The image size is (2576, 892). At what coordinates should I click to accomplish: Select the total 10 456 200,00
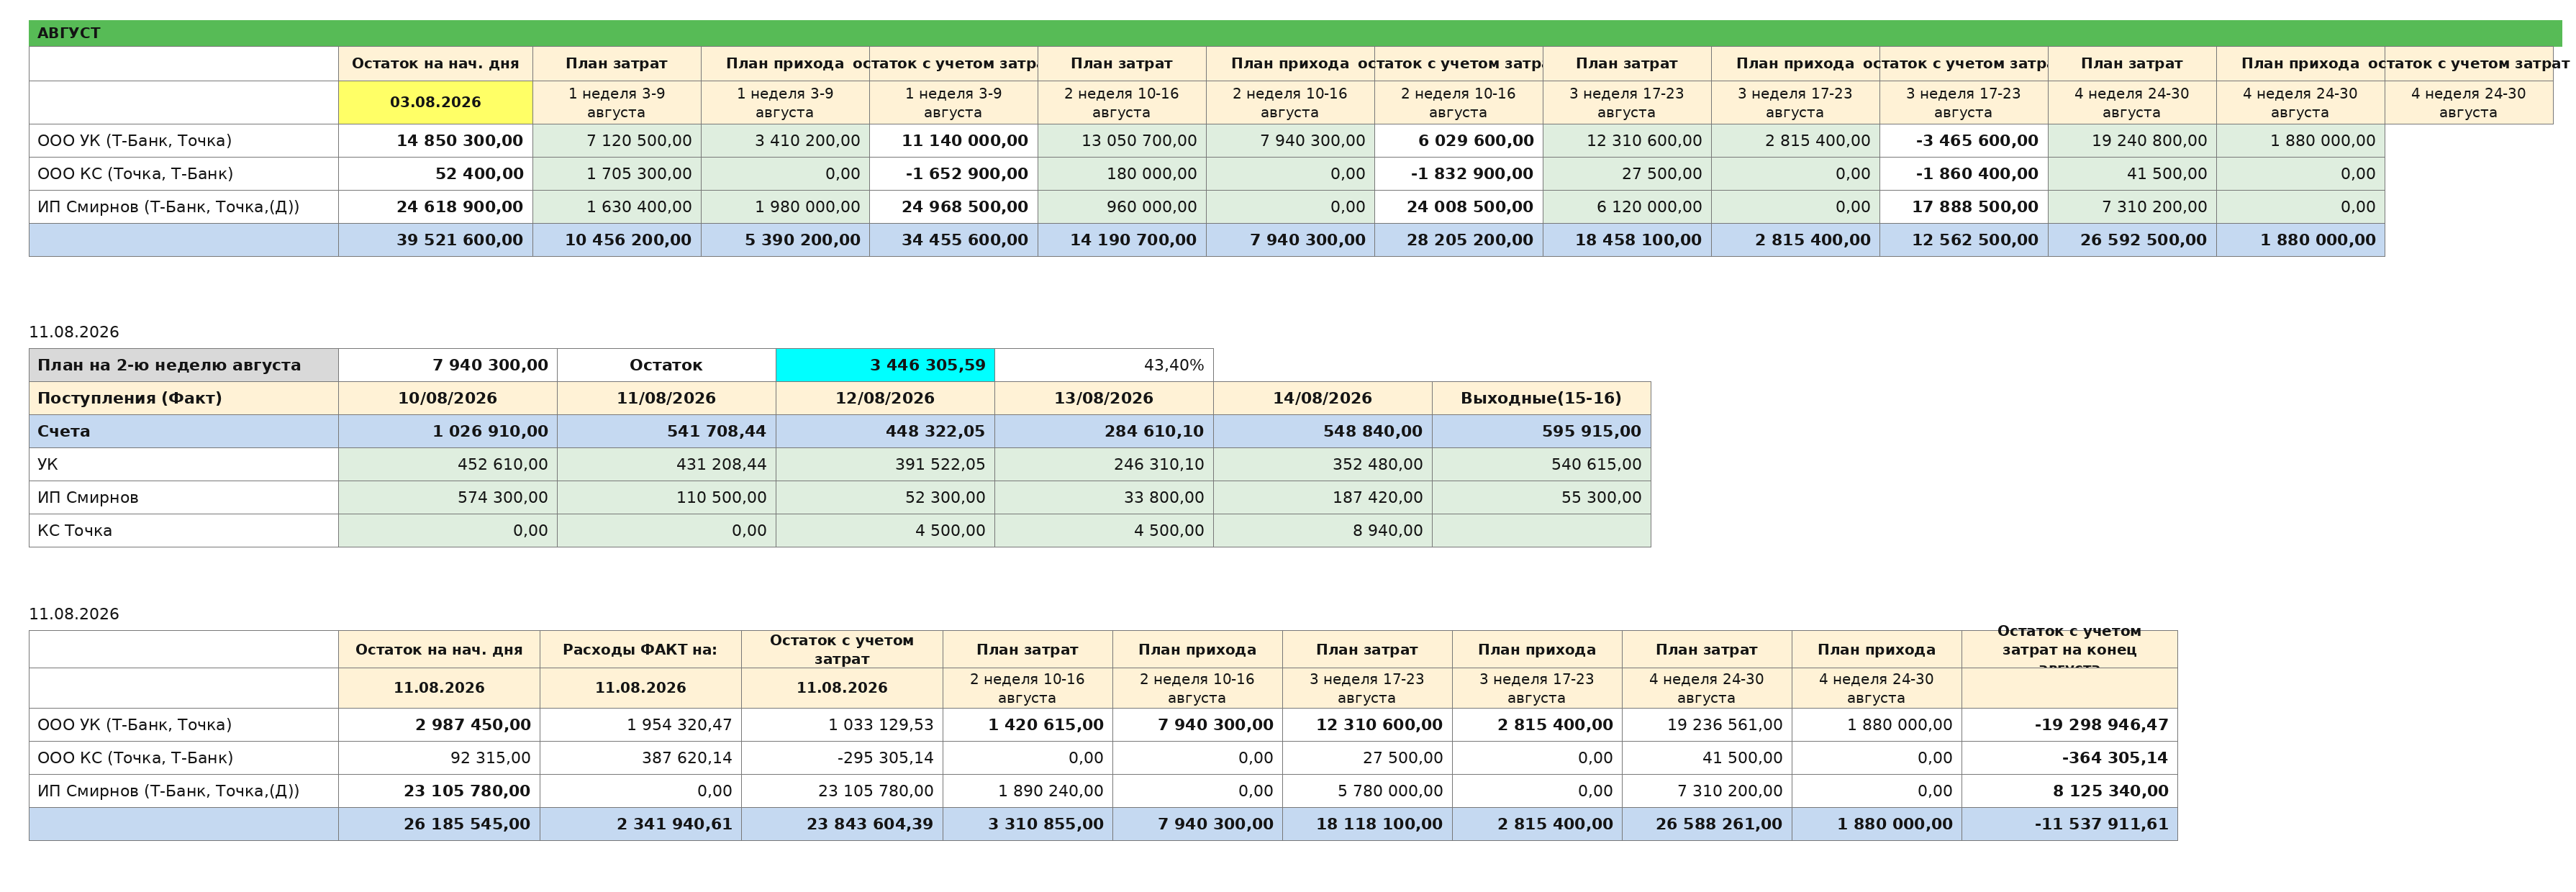pos(616,240)
